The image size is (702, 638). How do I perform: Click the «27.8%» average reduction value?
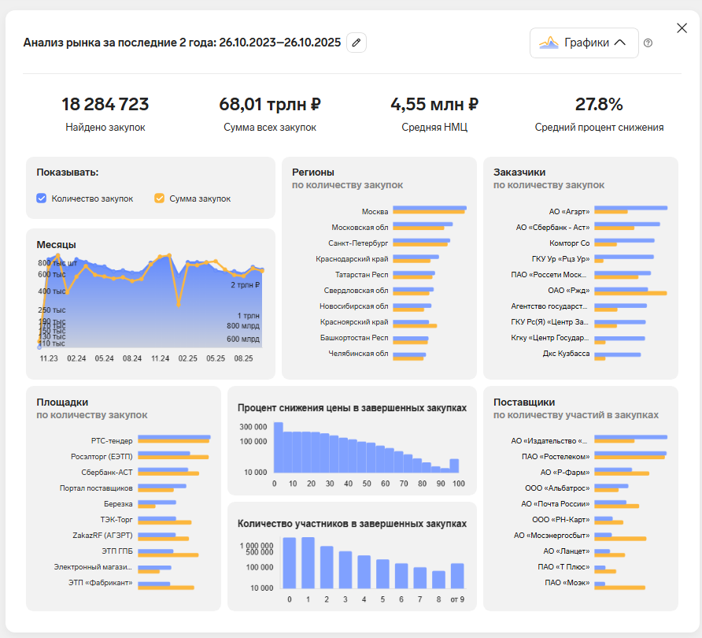tap(600, 103)
